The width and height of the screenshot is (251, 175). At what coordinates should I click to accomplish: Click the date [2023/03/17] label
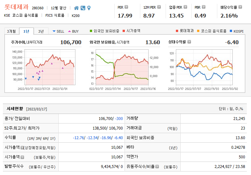coord(37,109)
